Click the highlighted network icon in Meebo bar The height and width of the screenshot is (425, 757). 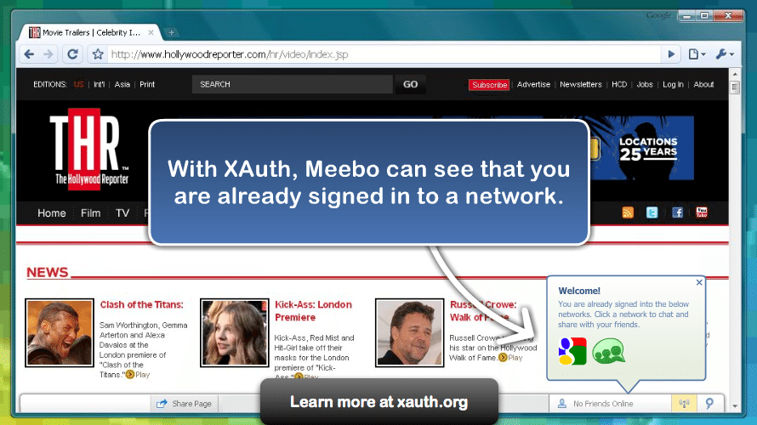[x=684, y=403]
